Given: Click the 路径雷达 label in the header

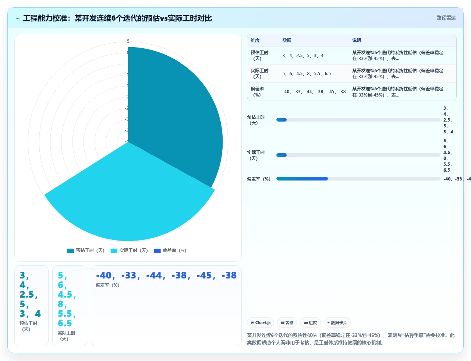Looking at the screenshot, I should tap(446, 18).
